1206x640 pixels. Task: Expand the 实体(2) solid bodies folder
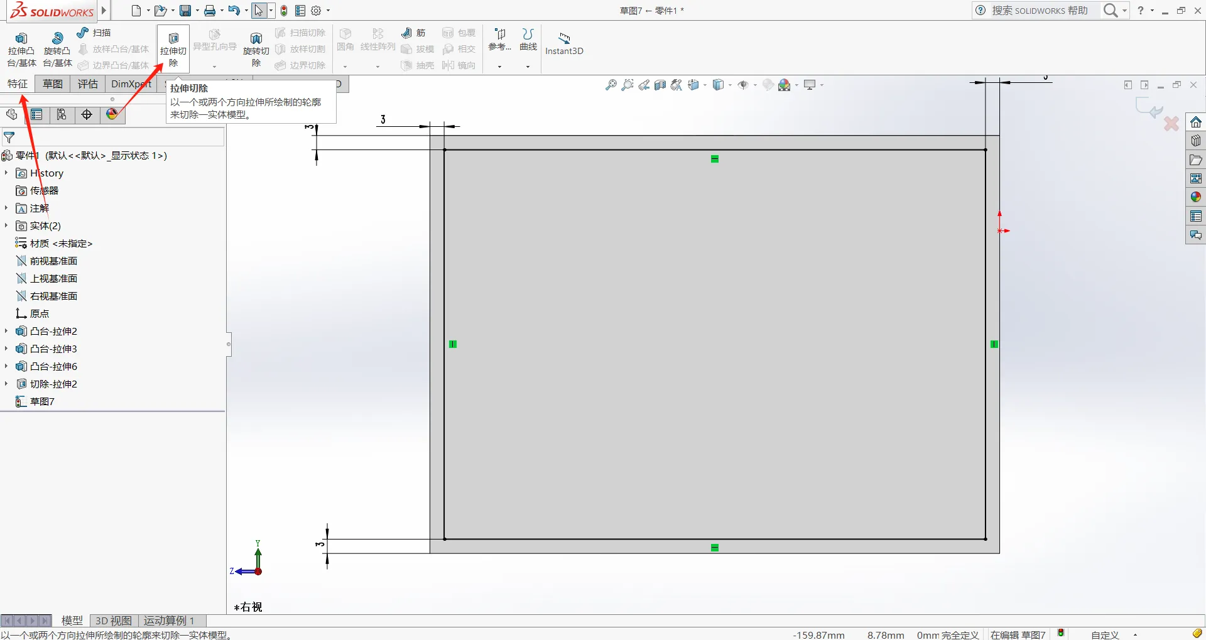click(6, 225)
